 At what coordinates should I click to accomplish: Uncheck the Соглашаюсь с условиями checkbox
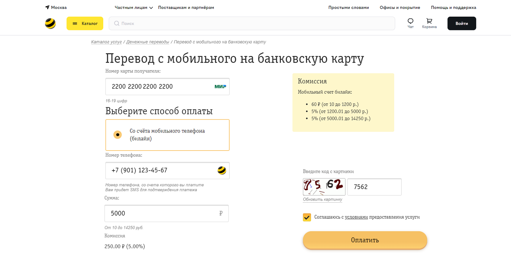(307, 217)
